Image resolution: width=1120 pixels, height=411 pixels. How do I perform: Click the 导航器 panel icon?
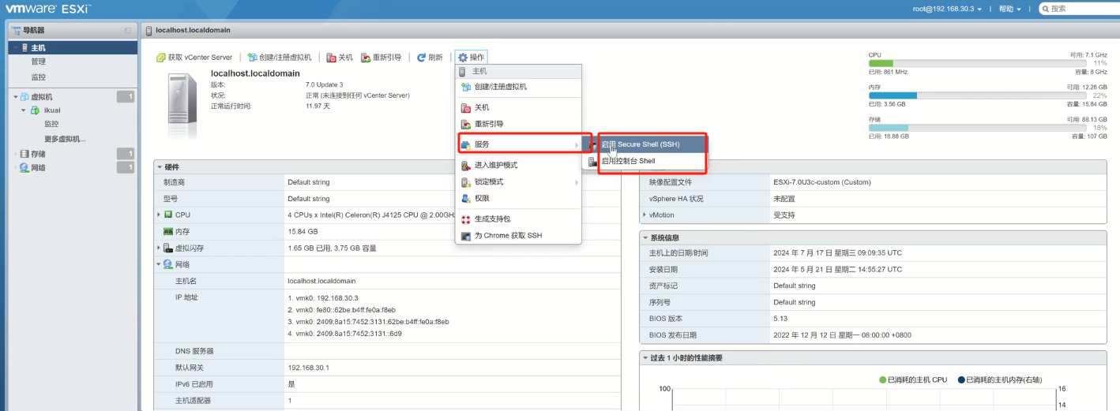[x=17, y=30]
